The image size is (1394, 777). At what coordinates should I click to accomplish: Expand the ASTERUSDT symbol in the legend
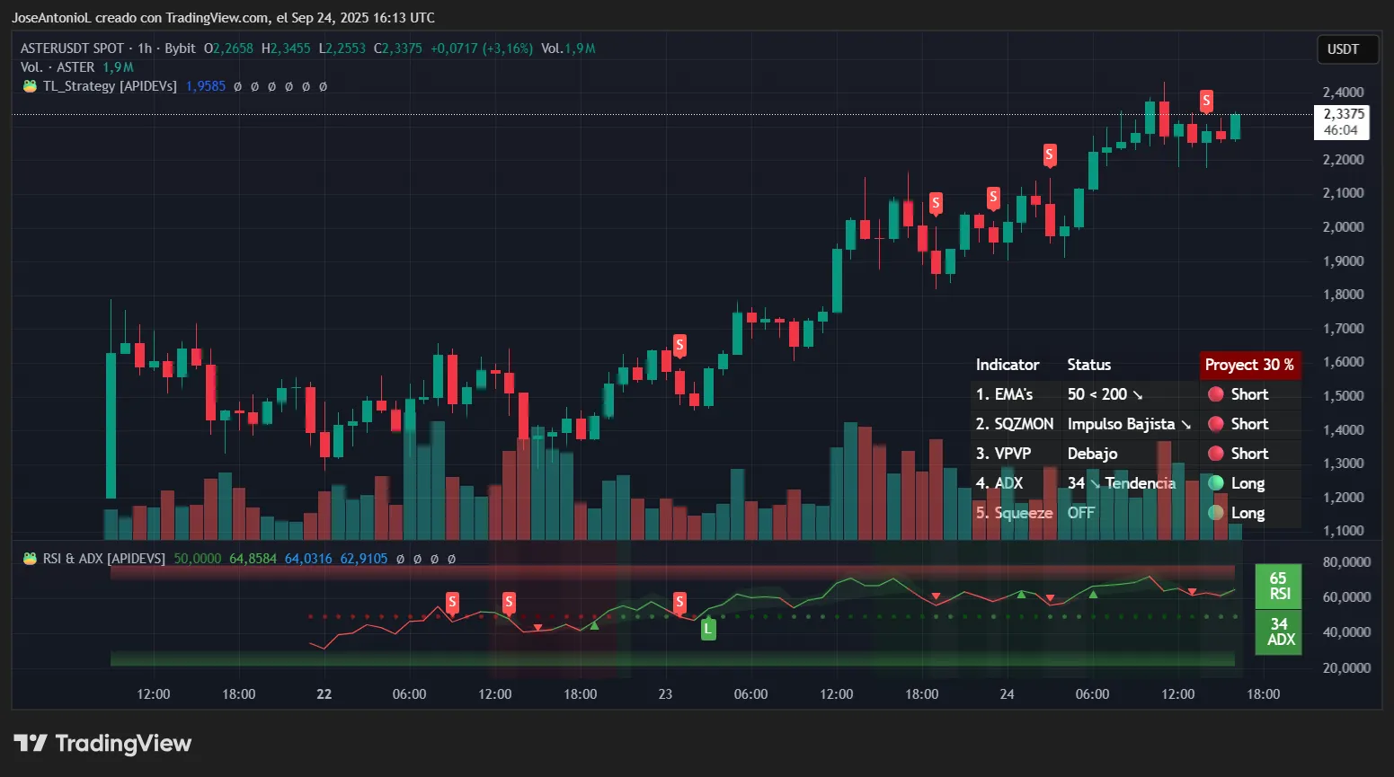(74, 49)
